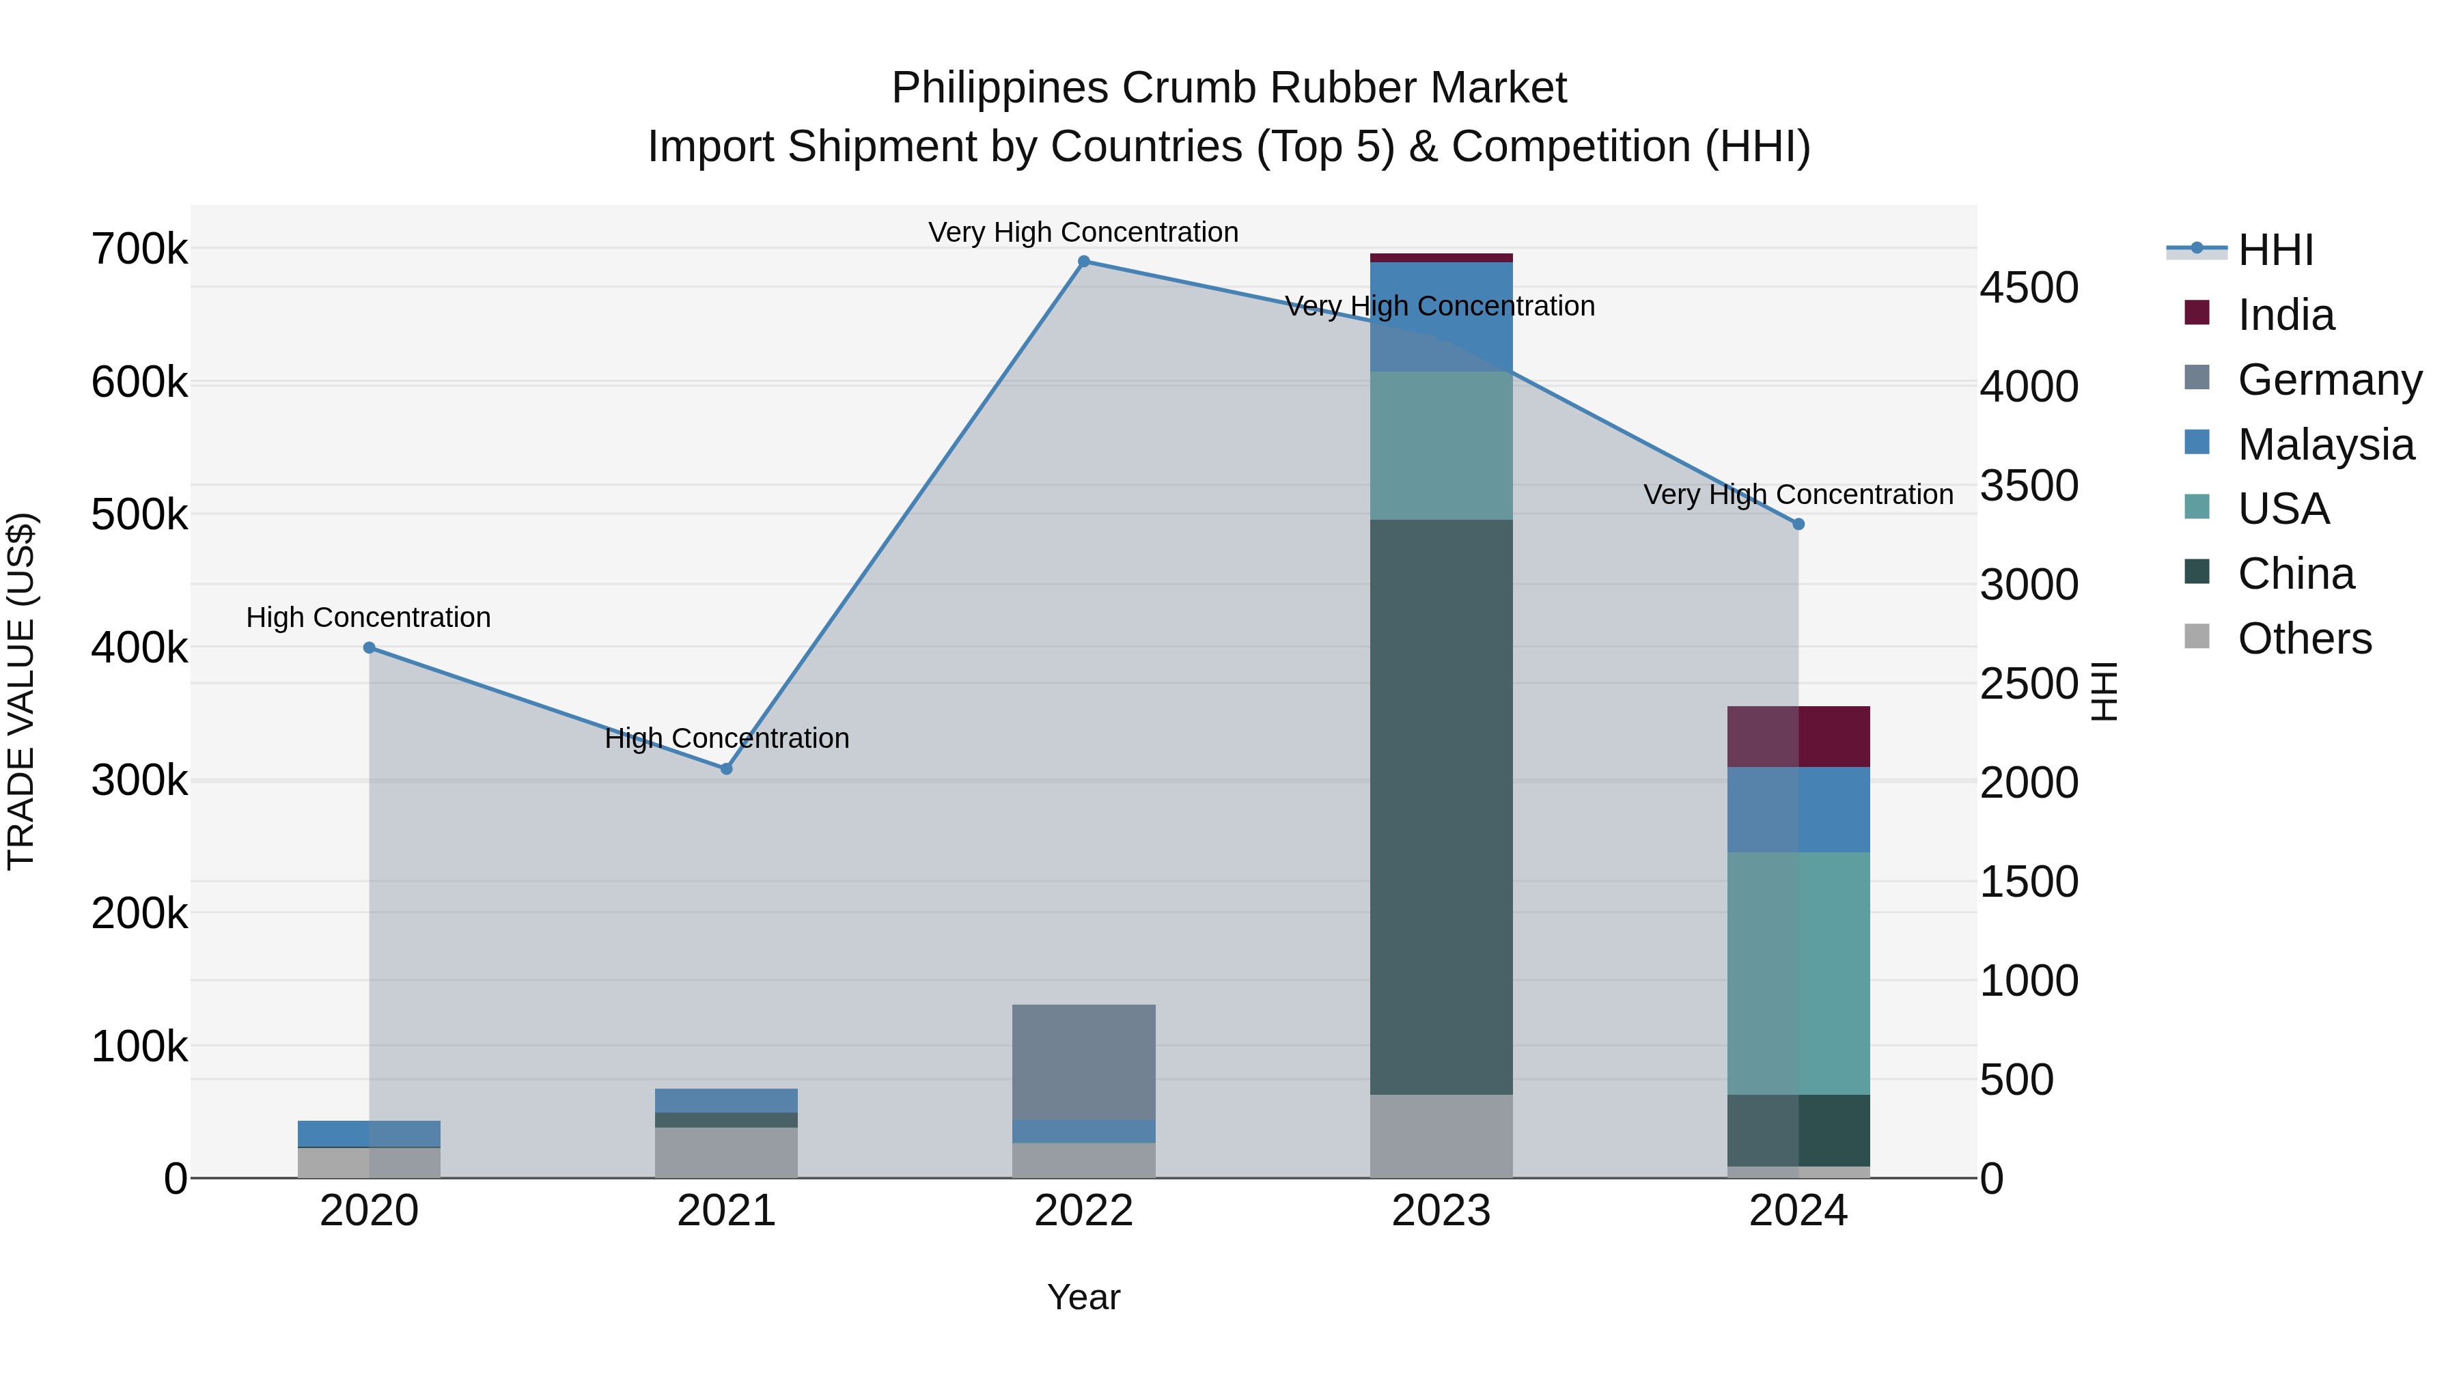Click Germany slate legend swatch

(x=2197, y=377)
